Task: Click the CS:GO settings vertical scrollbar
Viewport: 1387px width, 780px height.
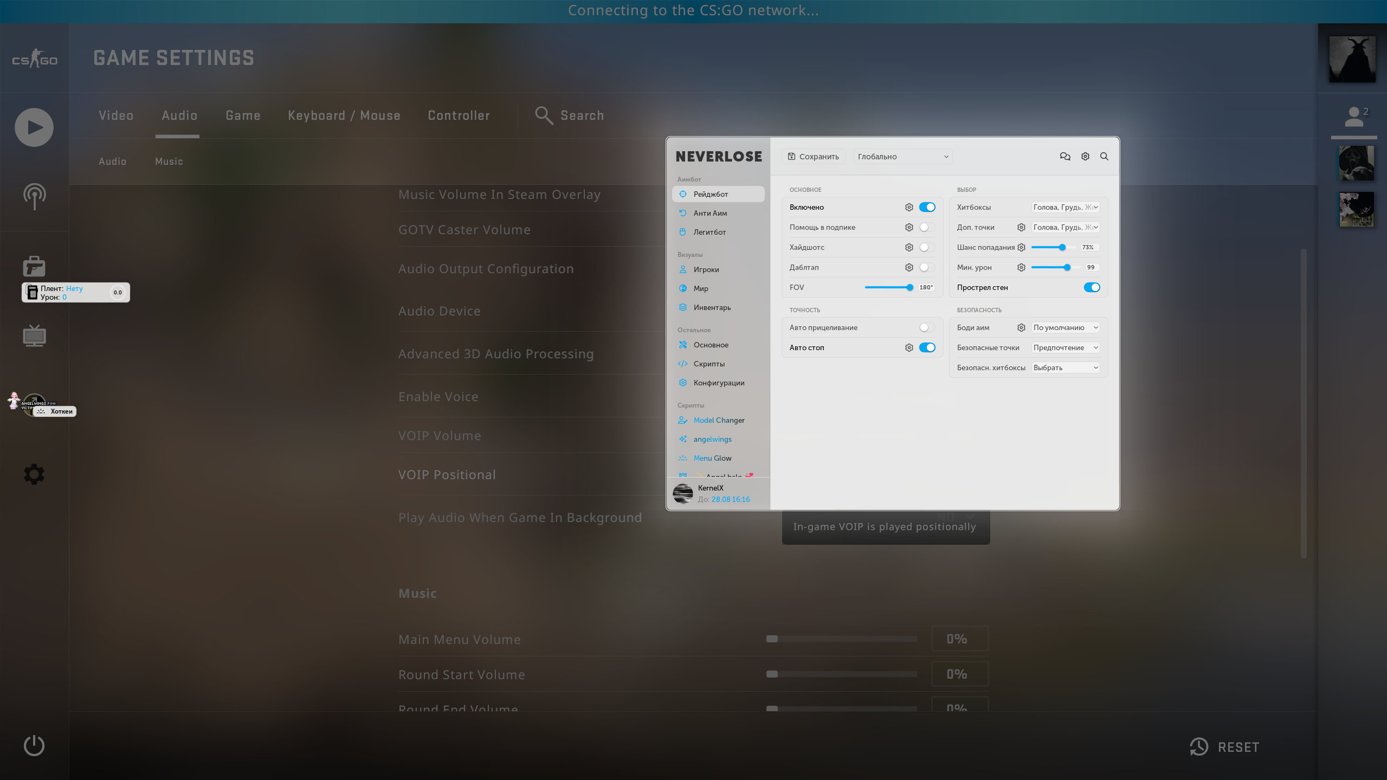Action: coord(1304,403)
